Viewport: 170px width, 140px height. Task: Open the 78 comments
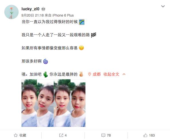pos(109,135)
